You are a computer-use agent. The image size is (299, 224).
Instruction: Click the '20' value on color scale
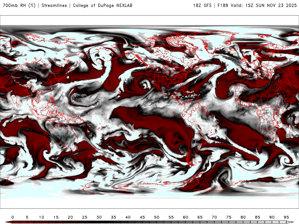click(x=70, y=217)
